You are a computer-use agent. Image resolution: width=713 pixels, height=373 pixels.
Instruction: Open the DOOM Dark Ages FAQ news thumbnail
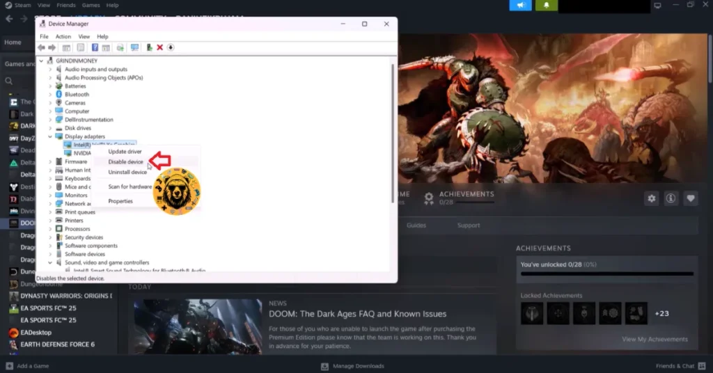(x=194, y=326)
